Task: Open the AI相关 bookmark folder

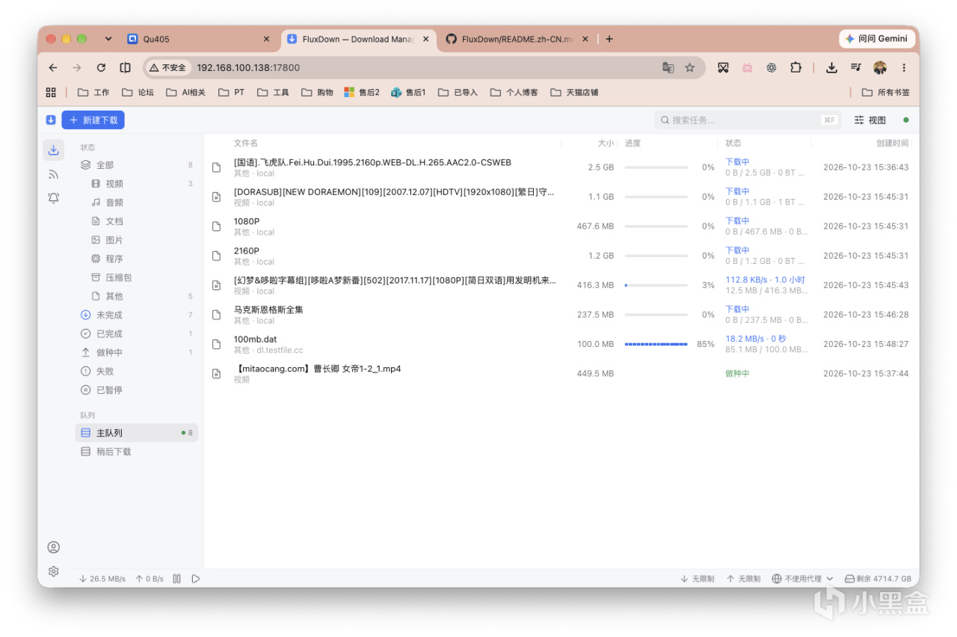Action: point(185,93)
